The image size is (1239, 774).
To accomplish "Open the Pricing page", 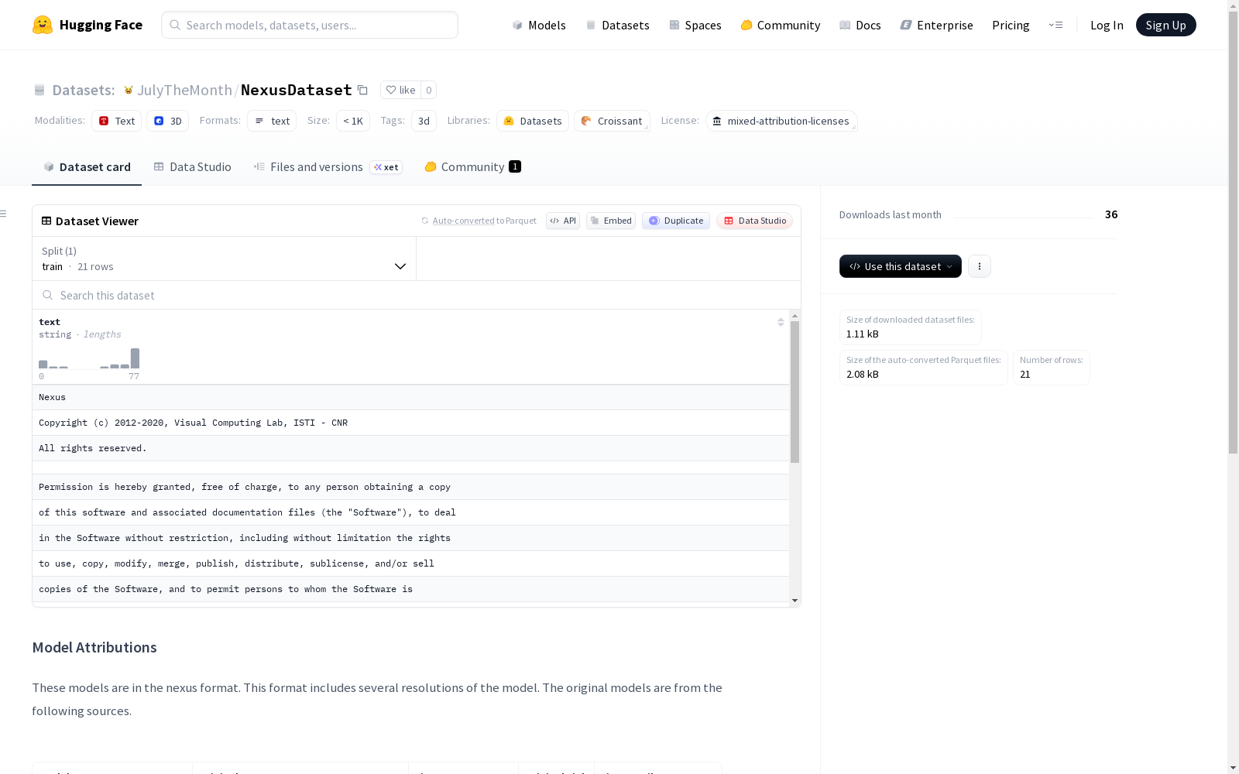I will click(x=1011, y=25).
